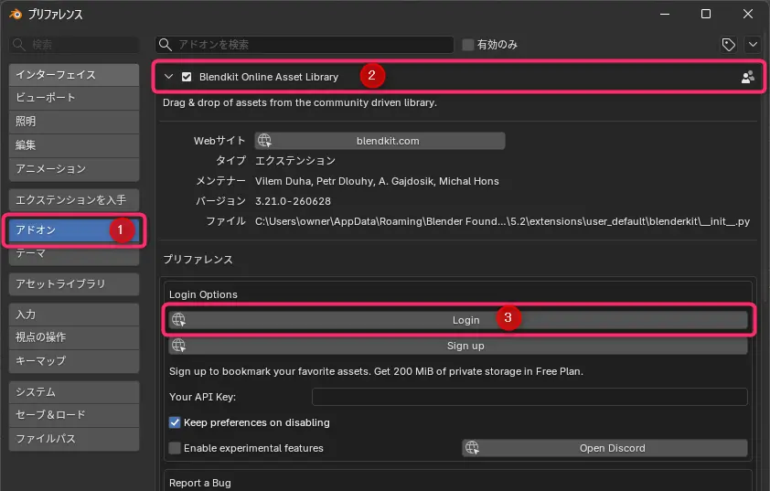Disable the Blendkit Online Asset Library checkbox
The width and height of the screenshot is (770, 491).
[187, 77]
